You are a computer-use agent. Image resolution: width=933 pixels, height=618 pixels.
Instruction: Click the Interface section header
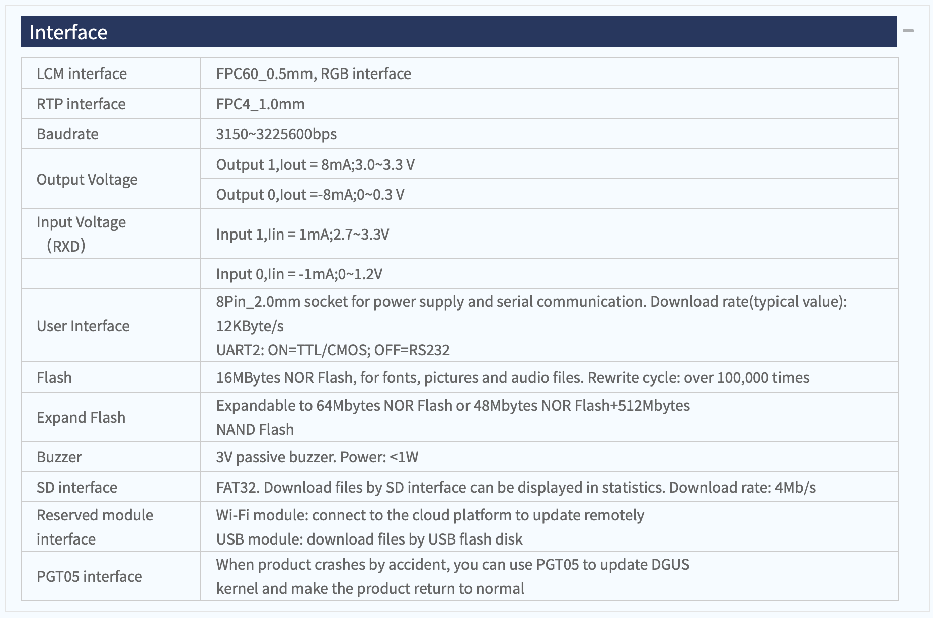point(458,32)
